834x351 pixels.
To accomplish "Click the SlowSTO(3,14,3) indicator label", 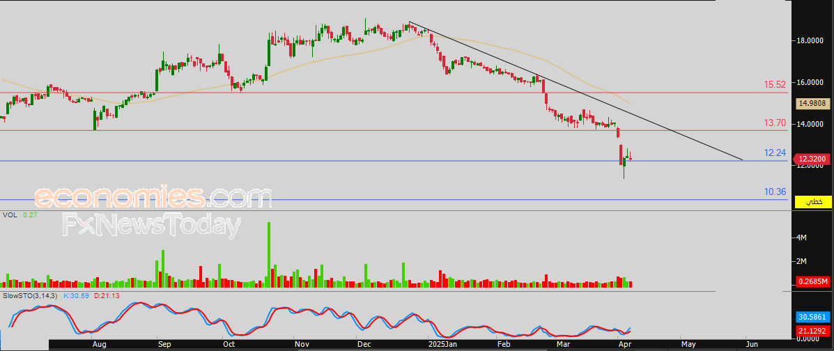I will click(31, 295).
